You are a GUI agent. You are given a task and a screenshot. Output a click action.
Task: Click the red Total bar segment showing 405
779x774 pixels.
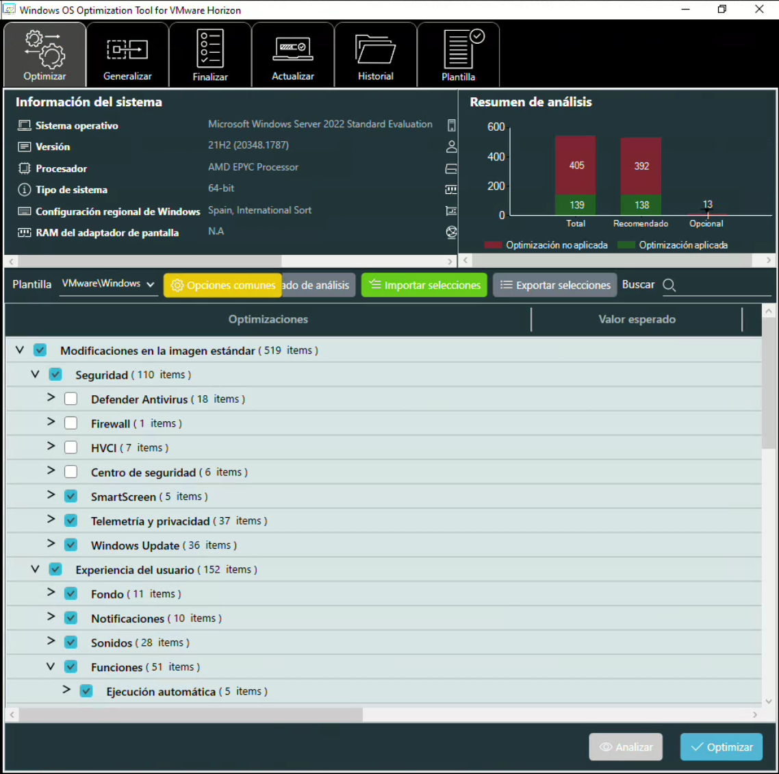coord(576,165)
